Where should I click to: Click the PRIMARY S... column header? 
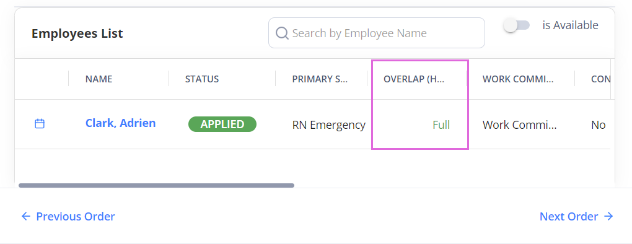(320, 79)
